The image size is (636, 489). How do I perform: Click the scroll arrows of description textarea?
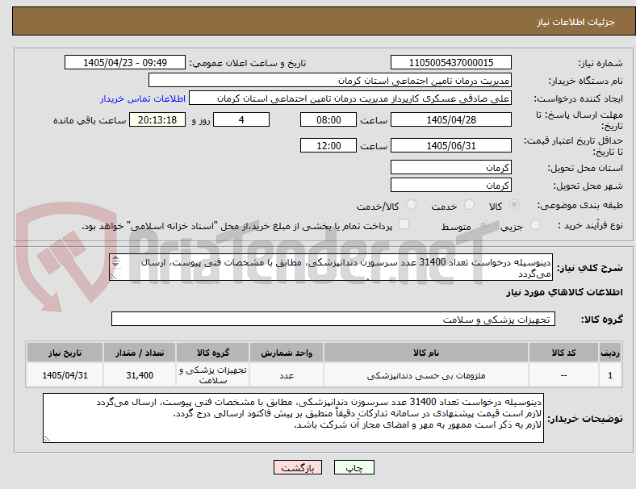coord(115,261)
